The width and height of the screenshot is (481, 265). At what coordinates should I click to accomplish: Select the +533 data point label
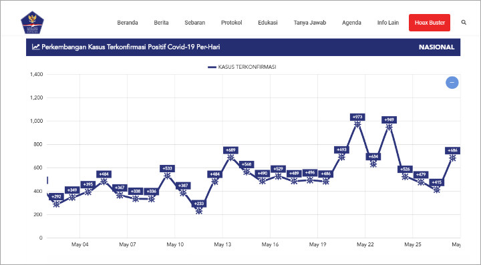click(x=167, y=168)
